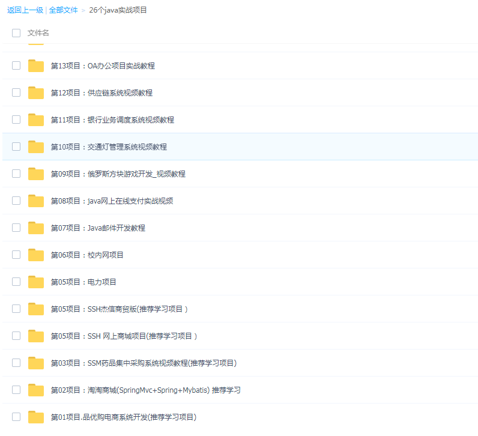Image resolution: width=478 pixels, height=436 pixels.
Task: Open folder 第05项目：电力项目
Action: coord(83,282)
